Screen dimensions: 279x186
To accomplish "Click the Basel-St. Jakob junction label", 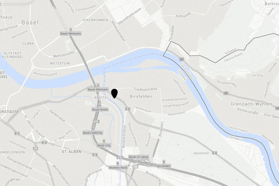I will point(139,157).
